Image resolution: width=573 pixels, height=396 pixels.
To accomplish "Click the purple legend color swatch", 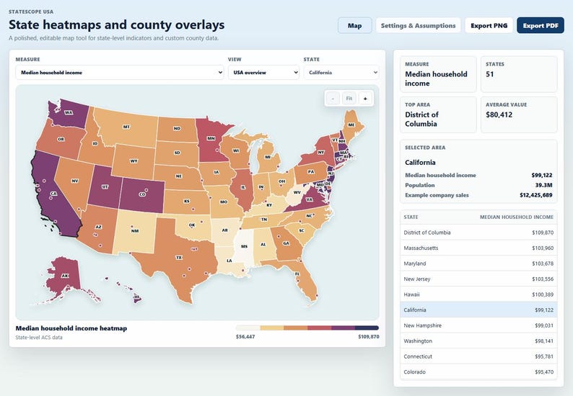I will click(343, 328).
